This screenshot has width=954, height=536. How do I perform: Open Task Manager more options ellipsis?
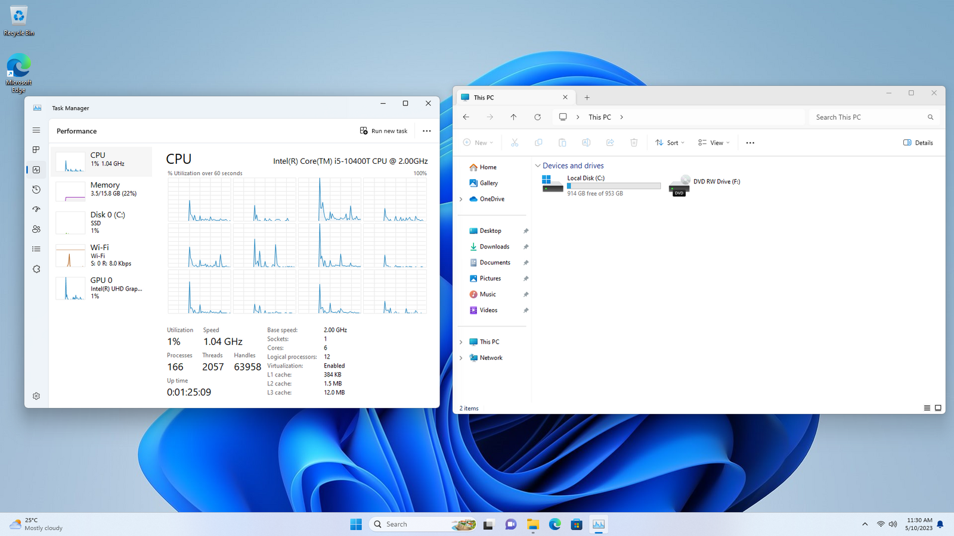coord(426,131)
